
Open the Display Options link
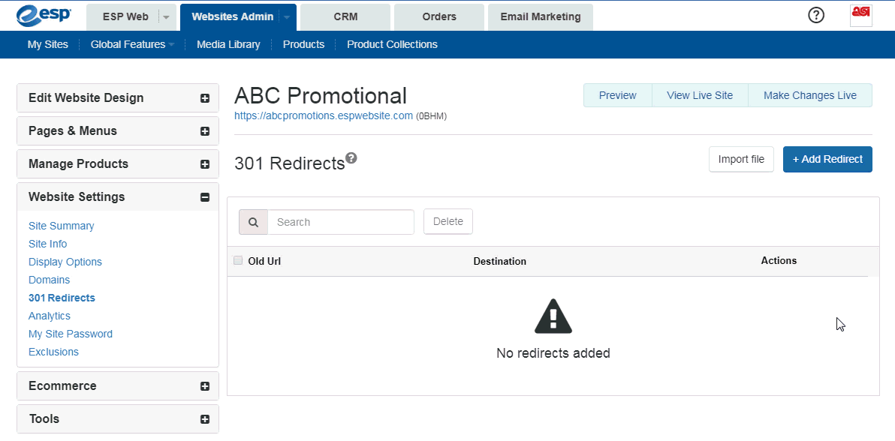(x=65, y=262)
